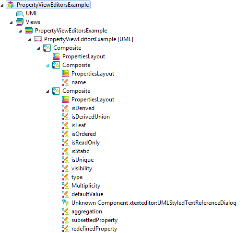Click the PropertyViewEditorsExample [UML] section icon
Image resolution: width=247 pixels, height=233 pixels.
38,39
